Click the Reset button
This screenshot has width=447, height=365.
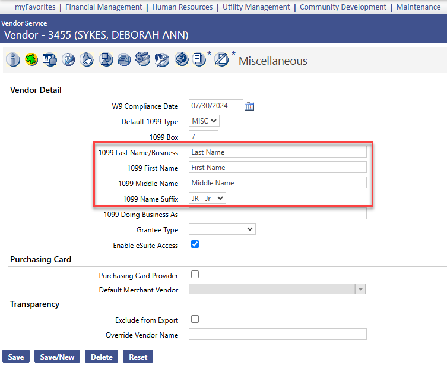(138, 357)
